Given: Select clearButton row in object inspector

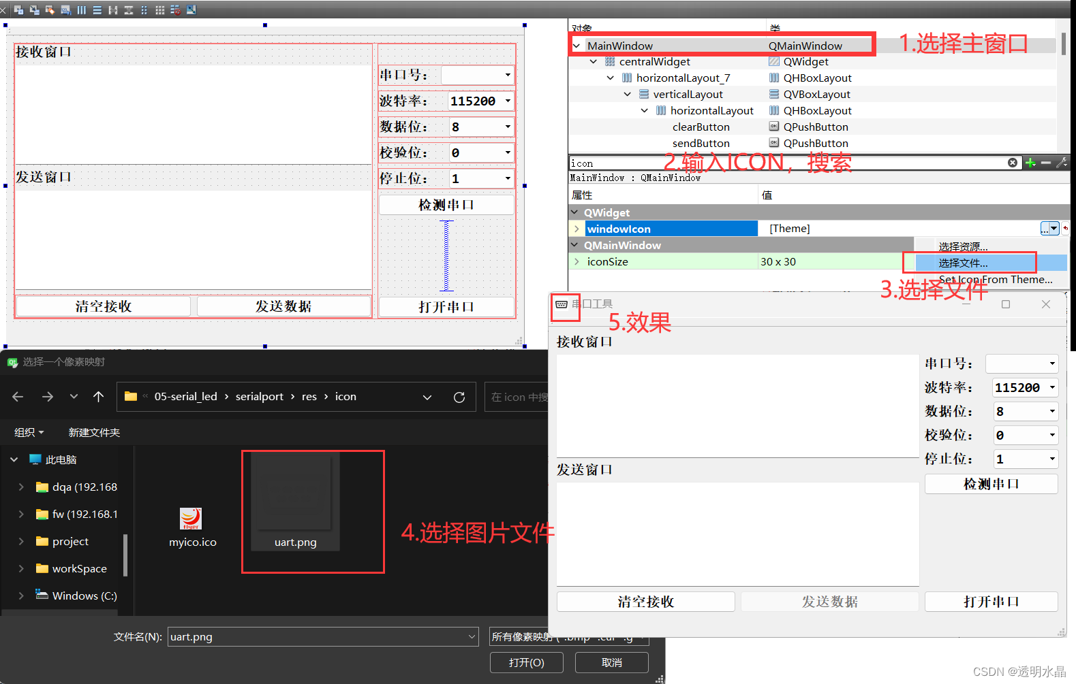Looking at the screenshot, I should (701, 127).
